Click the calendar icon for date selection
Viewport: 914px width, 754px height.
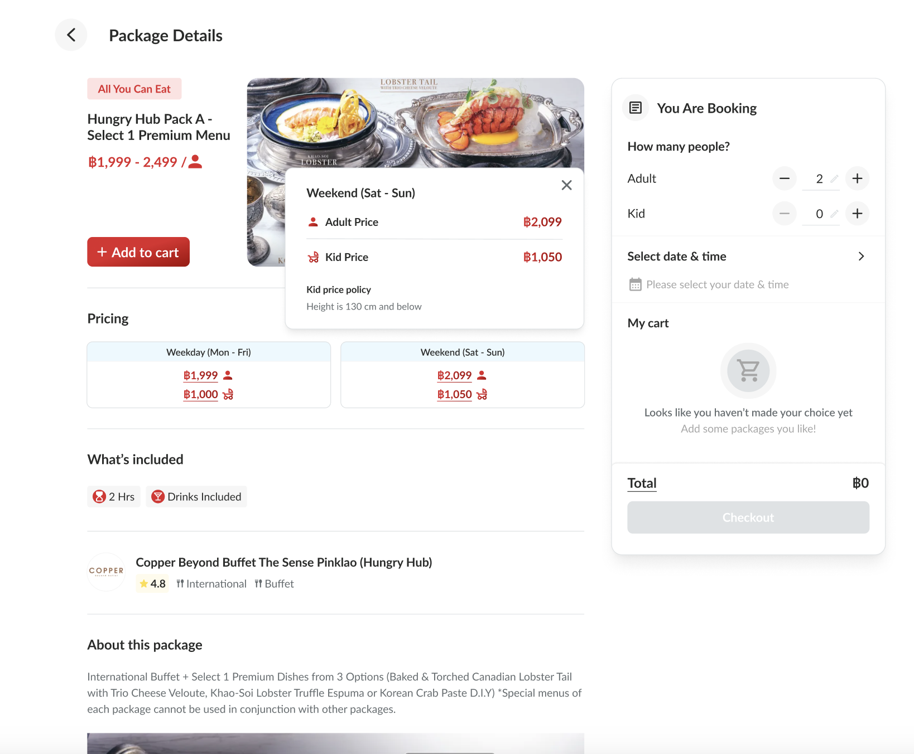pos(635,284)
